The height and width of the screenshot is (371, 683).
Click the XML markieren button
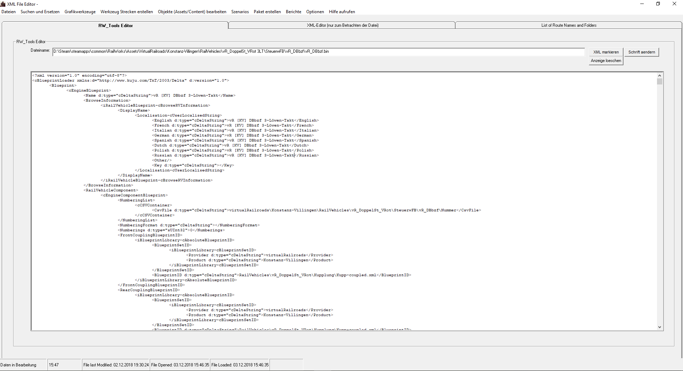pyautogui.click(x=606, y=52)
